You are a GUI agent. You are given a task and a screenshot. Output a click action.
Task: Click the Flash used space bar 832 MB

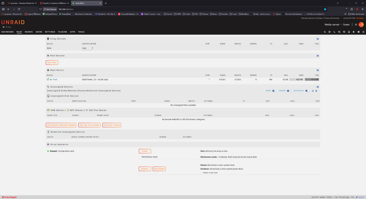click(296, 80)
